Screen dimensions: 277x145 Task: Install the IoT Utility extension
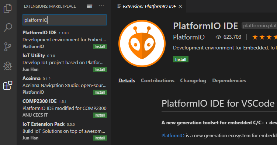[x=100, y=69]
